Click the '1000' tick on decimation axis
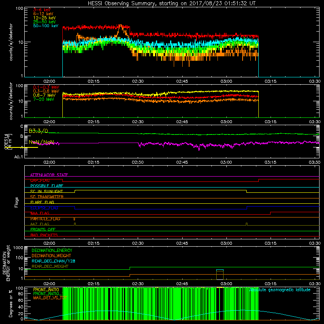Image resolution: width=324 pixels, height=324 pixels. coord(18,248)
